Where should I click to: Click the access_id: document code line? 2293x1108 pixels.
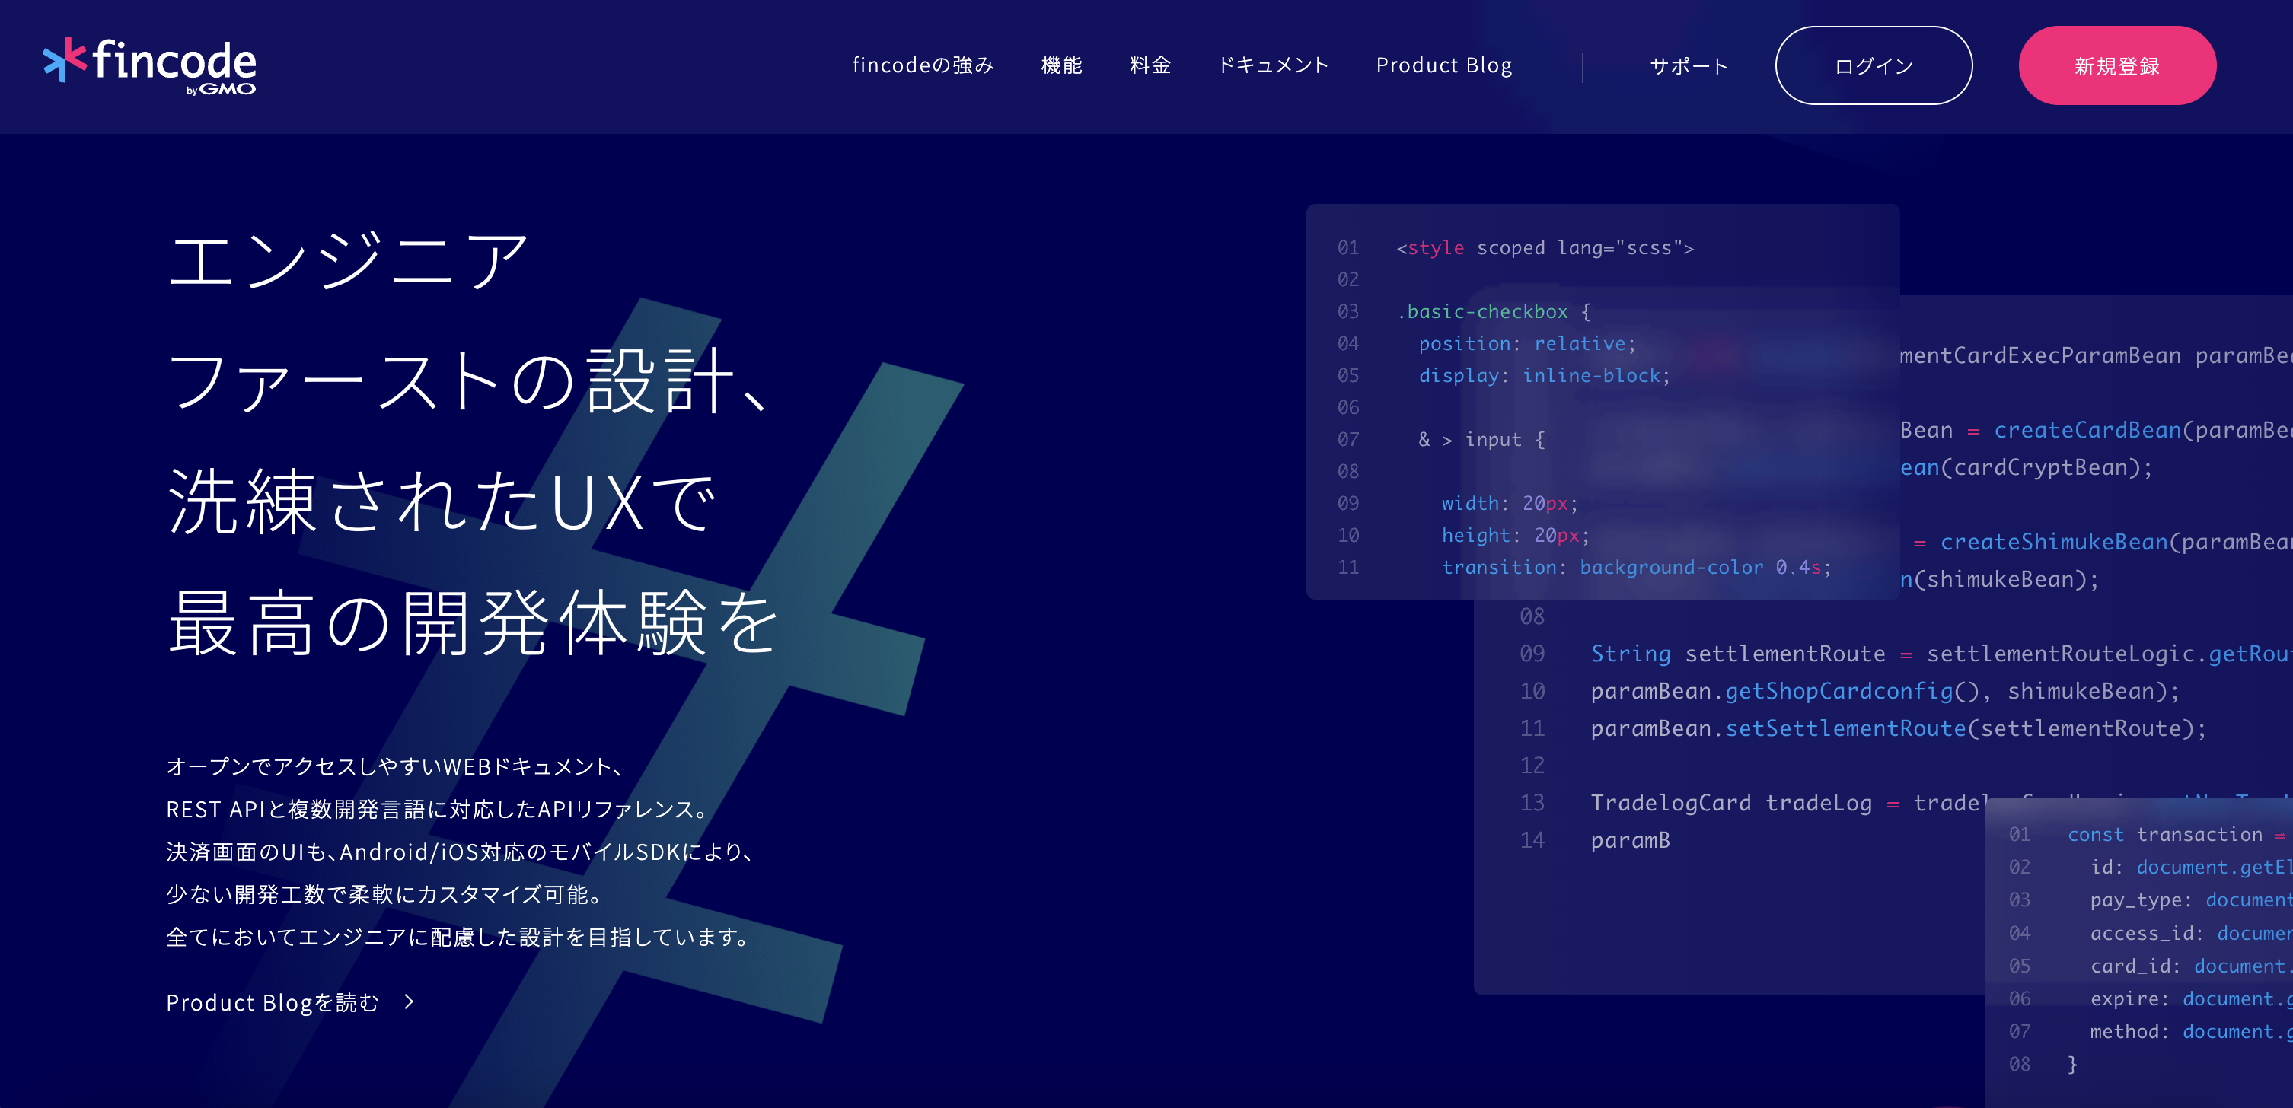click(2191, 933)
